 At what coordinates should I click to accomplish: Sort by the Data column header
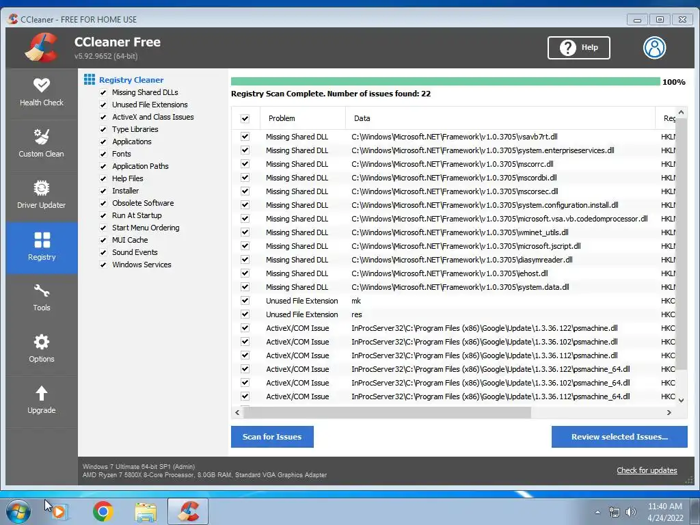click(500, 118)
